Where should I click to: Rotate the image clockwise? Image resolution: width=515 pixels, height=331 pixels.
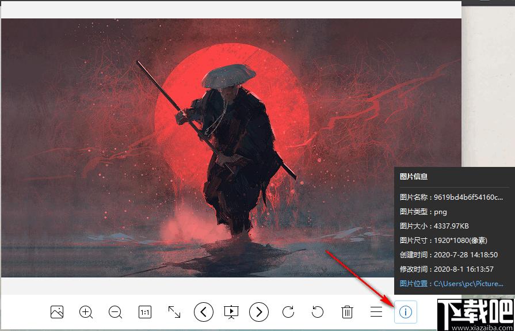click(x=288, y=312)
